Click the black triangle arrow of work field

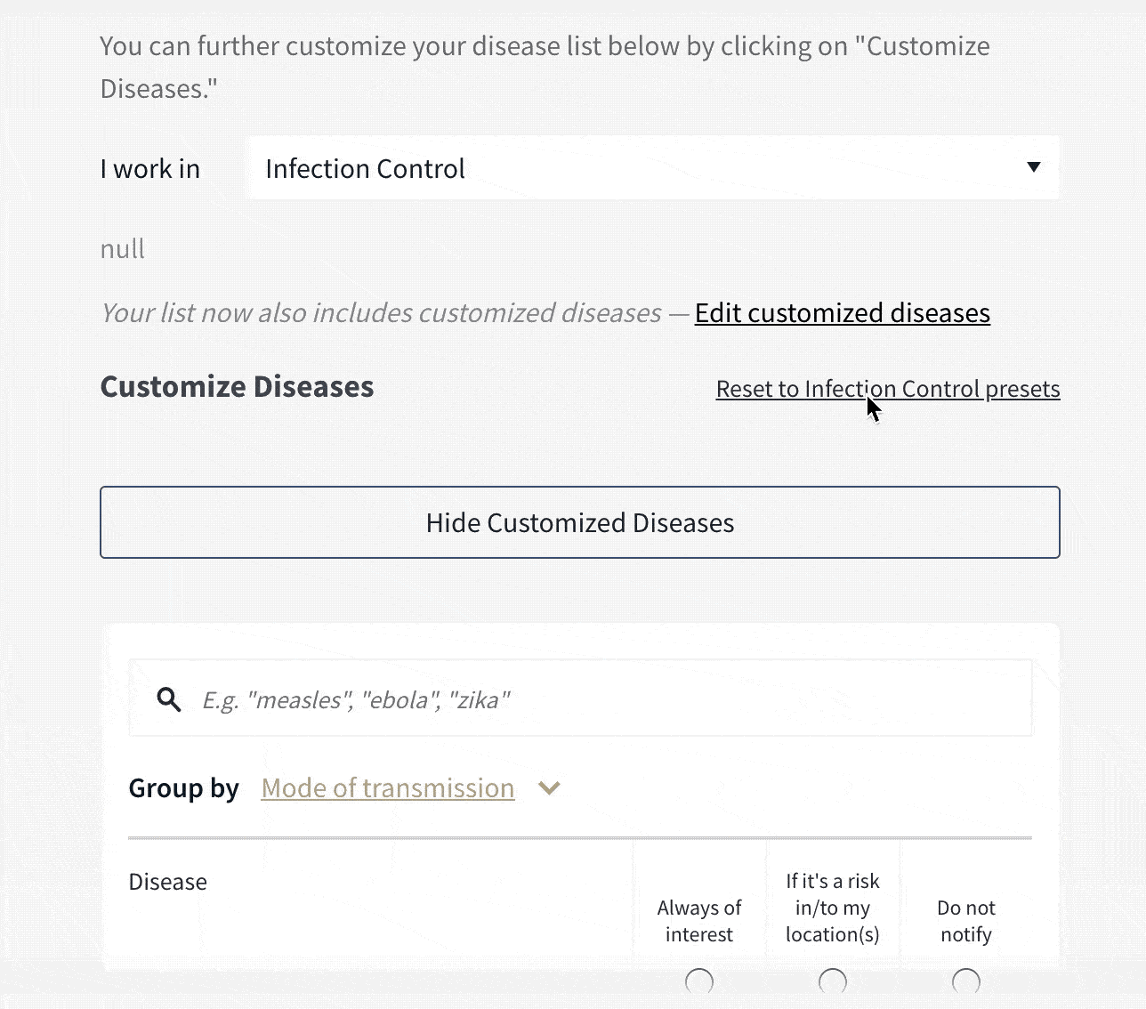tap(1033, 167)
